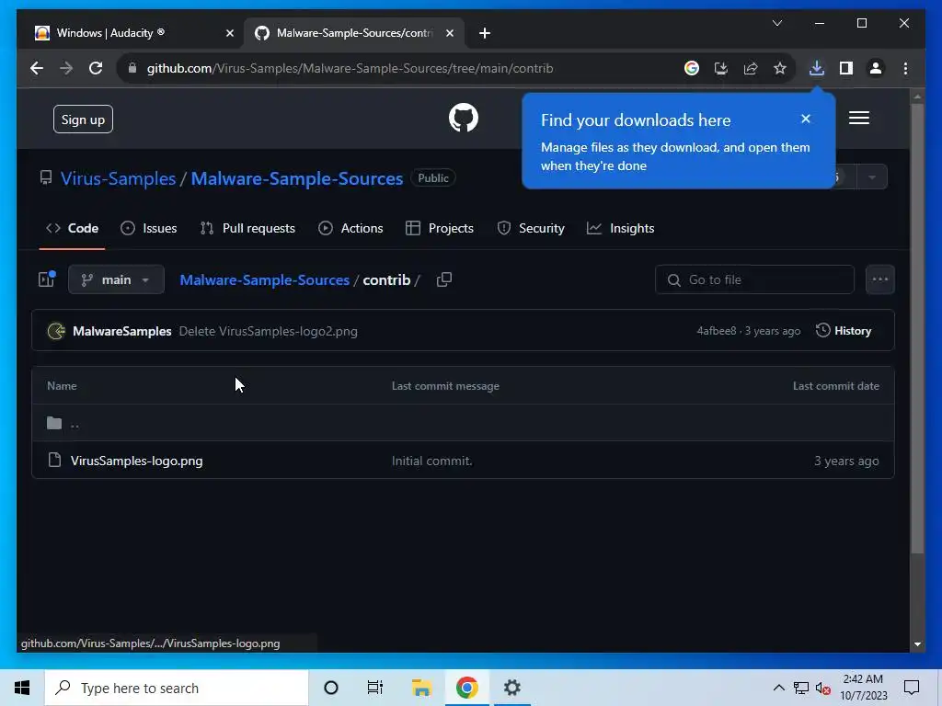The height and width of the screenshot is (706, 942).
Task: Copy the path with the copy icon
Action: tap(444, 279)
